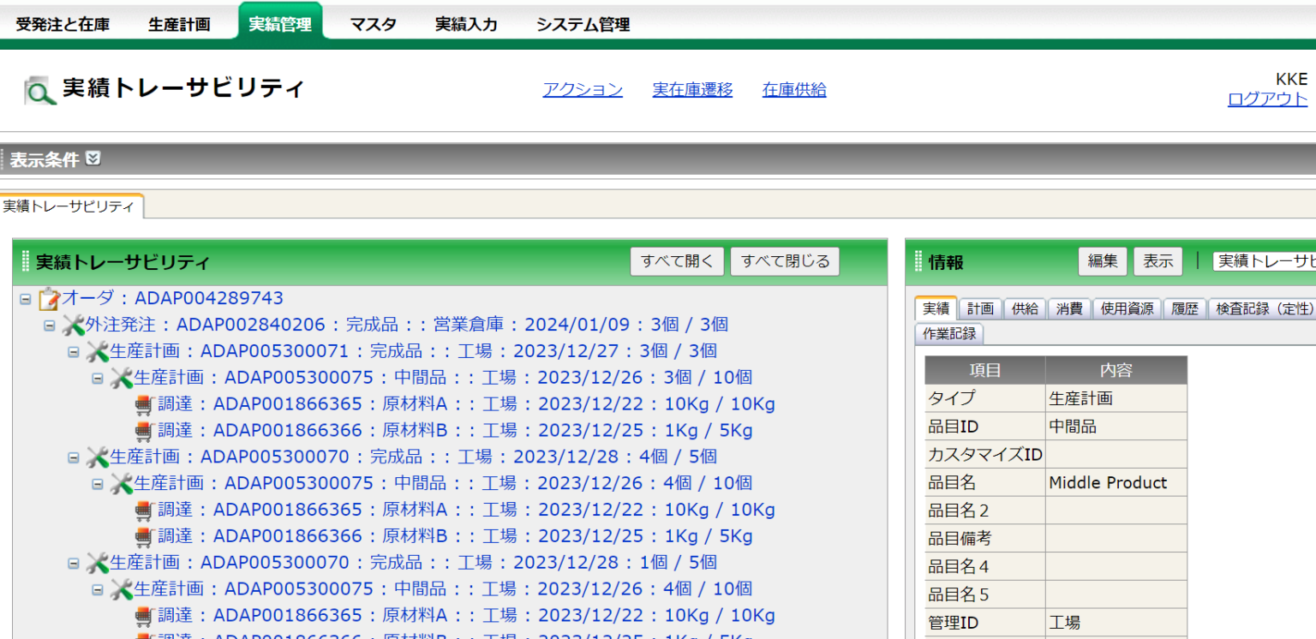Viewport: 1316px width, 639px height.
Task: Click the cart icon on 調達 ADAP001866365 原材料A
Action: pyautogui.click(x=145, y=403)
